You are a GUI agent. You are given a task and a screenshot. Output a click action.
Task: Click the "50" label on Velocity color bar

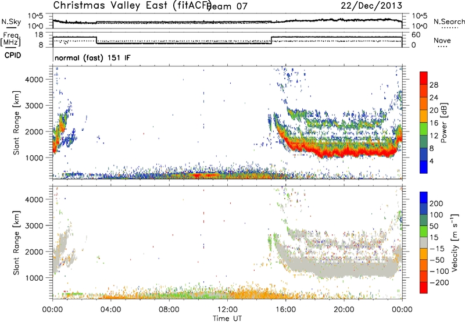pyautogui.click(x=434, y=226)
